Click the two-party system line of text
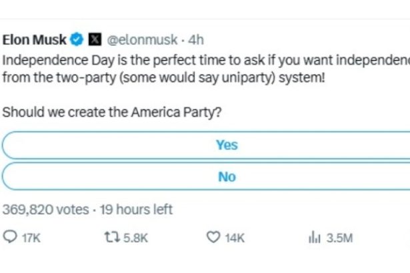Image resolution: width=410 pixels, height=273 pixels. click(164, 78)
